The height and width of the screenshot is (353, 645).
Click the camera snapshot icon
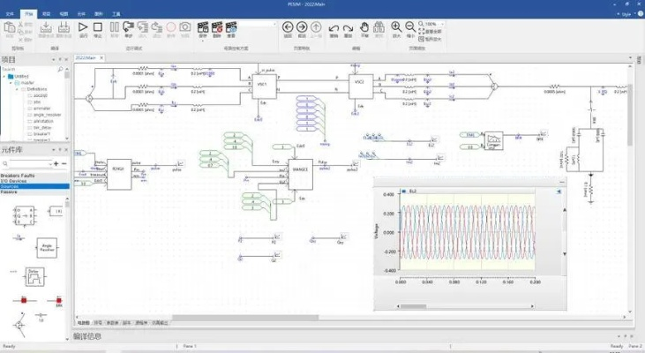coord(185,28)
